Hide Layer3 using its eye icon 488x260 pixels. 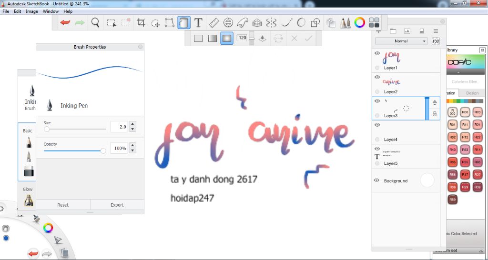(x=377, y=101)
